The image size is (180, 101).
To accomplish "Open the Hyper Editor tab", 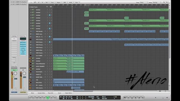I will tap(68, 93).
